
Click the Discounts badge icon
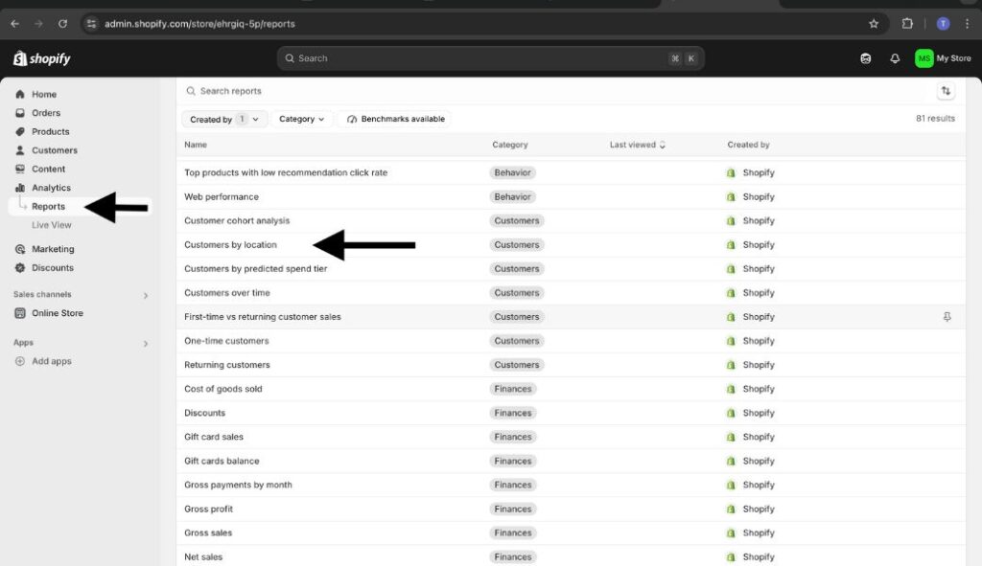click(20, 268)
